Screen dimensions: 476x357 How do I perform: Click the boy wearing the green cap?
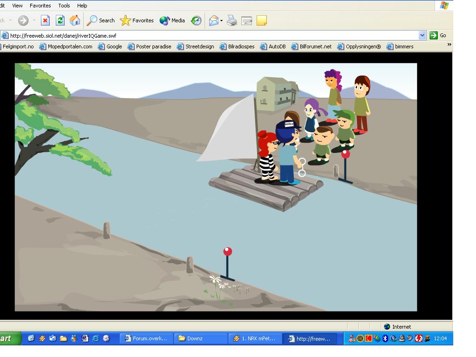[x=344, y=131]
